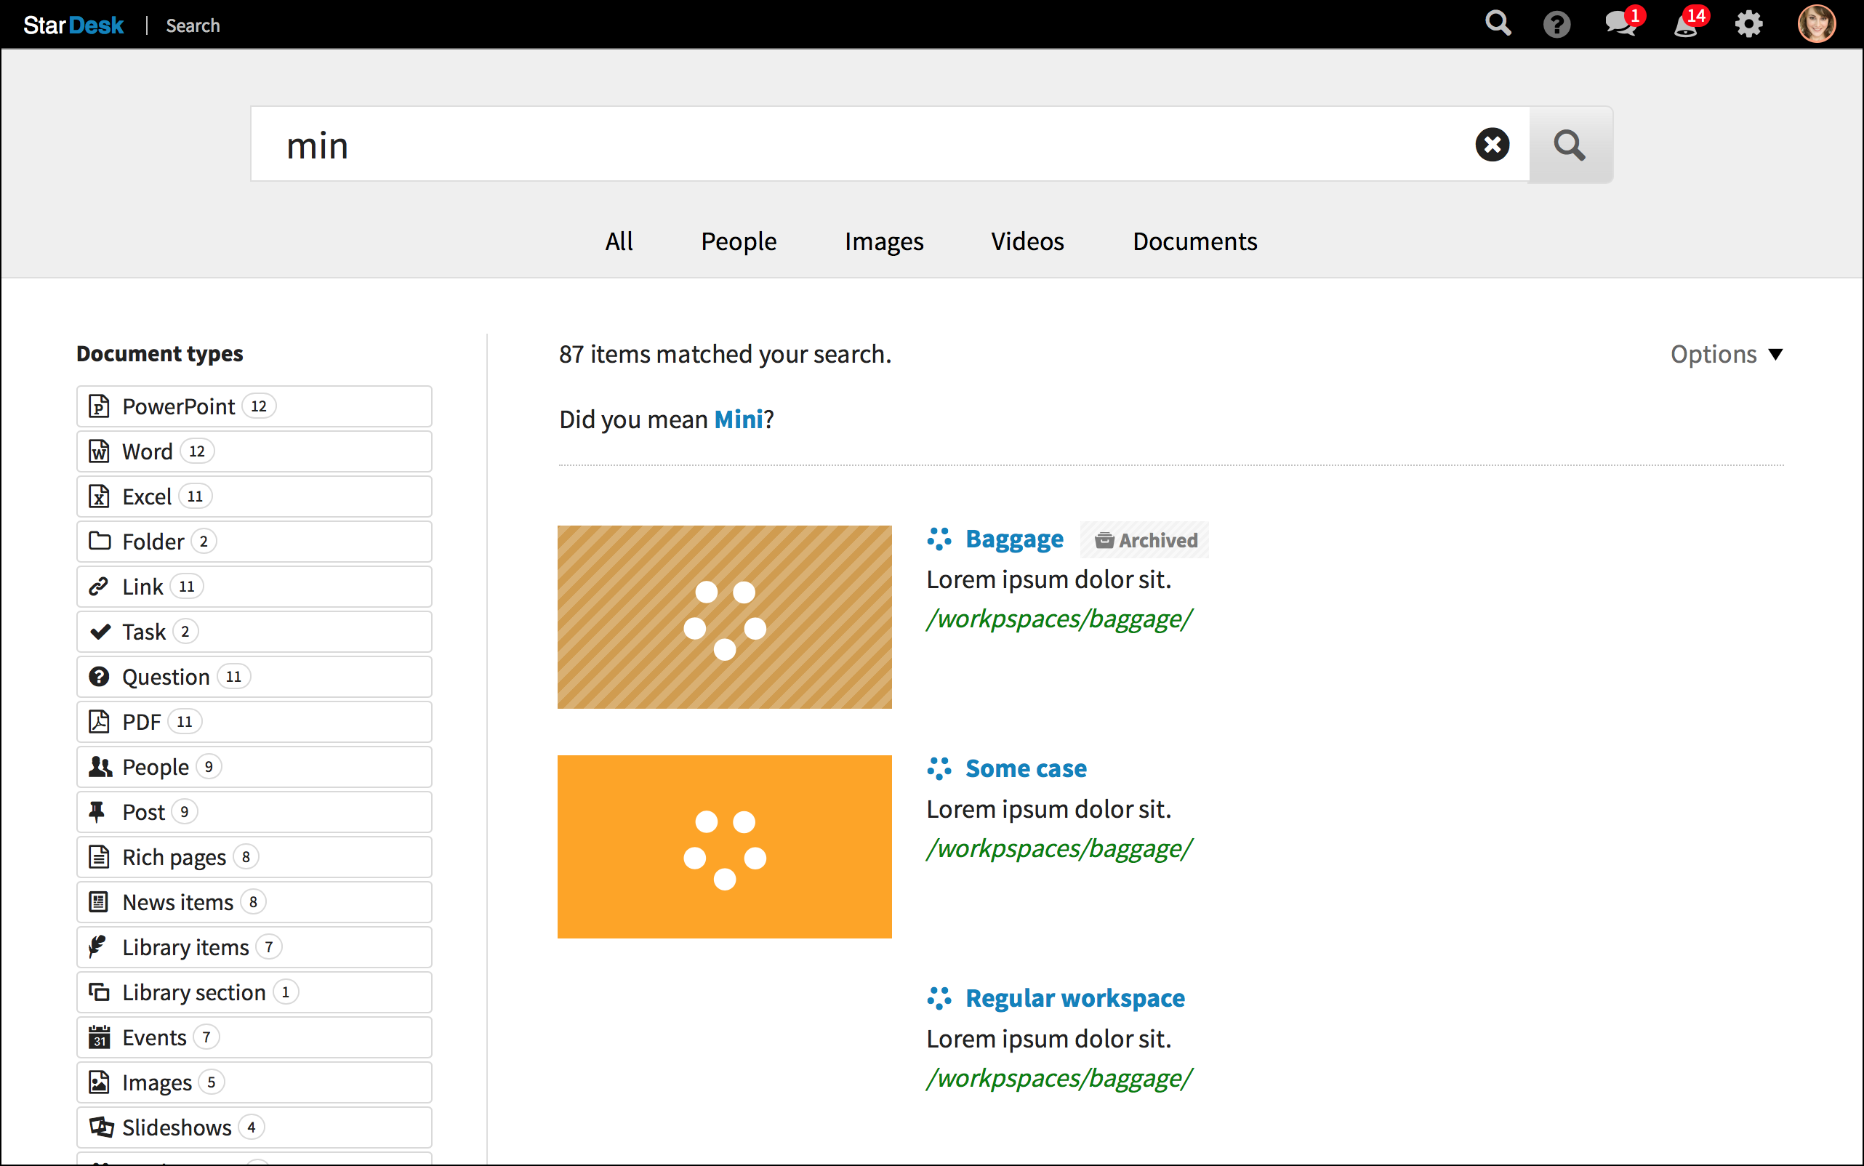Open the notifications bell icon
Viewport: 1864px width, 1166px height.
1686,25
